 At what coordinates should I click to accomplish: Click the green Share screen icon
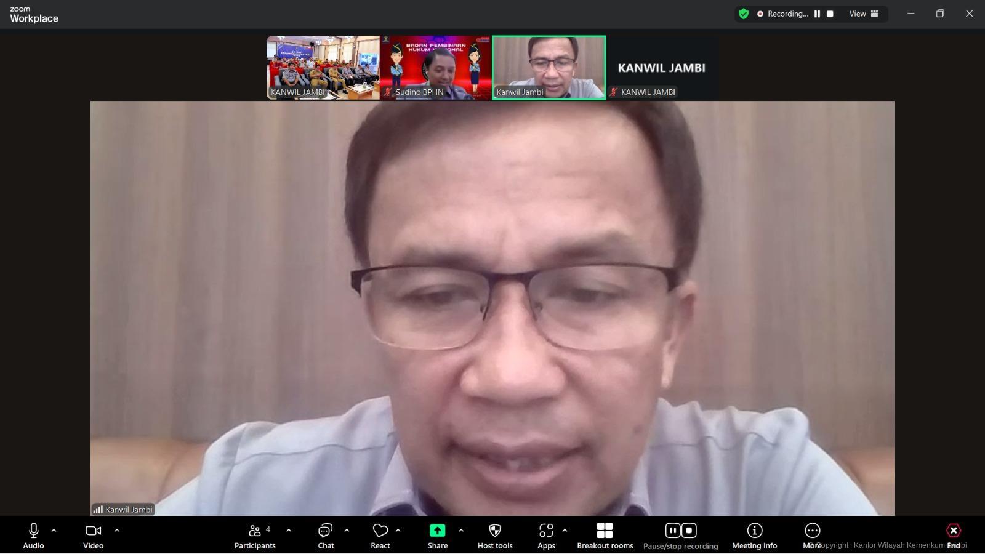click(437, 531)
